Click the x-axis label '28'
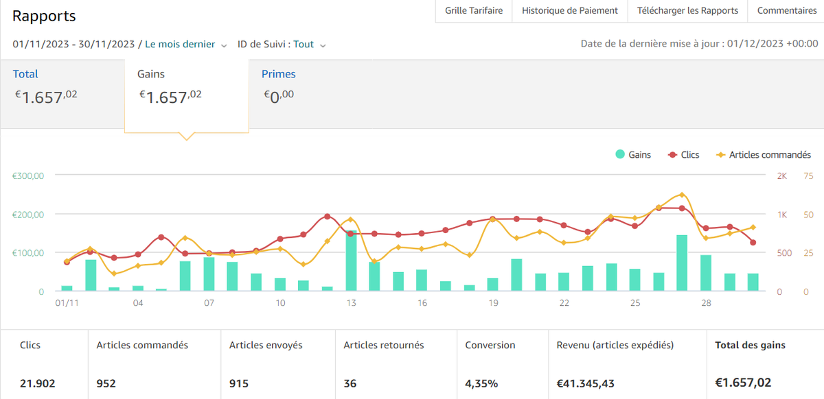824x399 pixels. point(706,303)
